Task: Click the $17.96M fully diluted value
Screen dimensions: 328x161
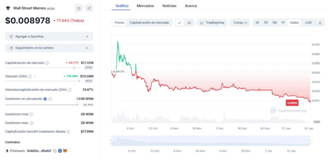Action: click(87, 132)
